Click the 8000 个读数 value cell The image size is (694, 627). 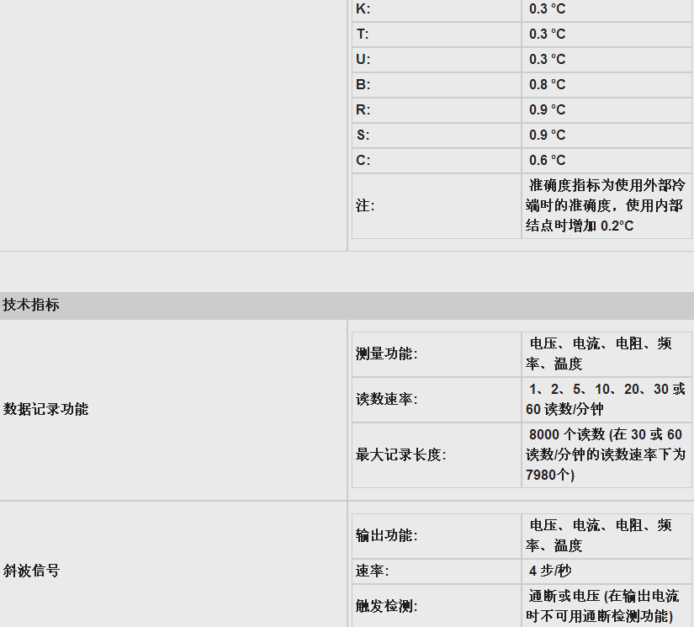pyautogui.click(x=606, y=454)
